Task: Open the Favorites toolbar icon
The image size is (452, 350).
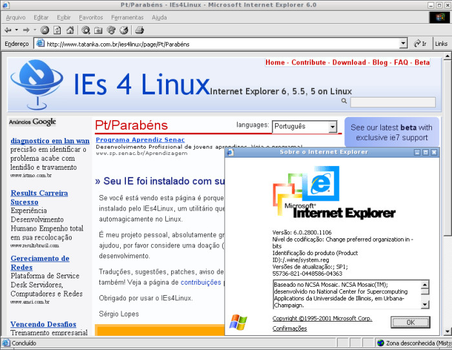Action: tap(98, 30)
